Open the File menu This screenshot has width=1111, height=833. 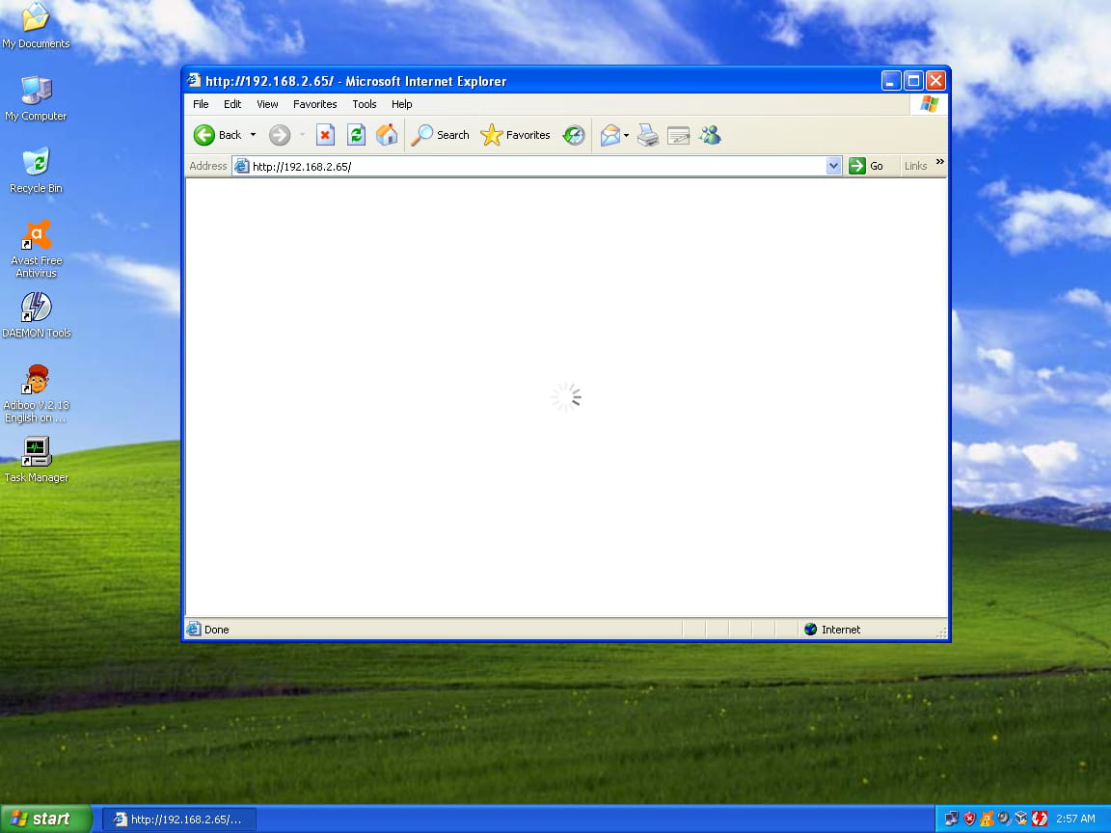(201, 104)
